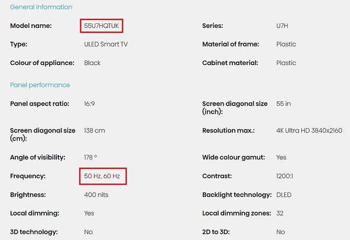
Task: Click the 2D to 3D label
Action: (216, 232)
